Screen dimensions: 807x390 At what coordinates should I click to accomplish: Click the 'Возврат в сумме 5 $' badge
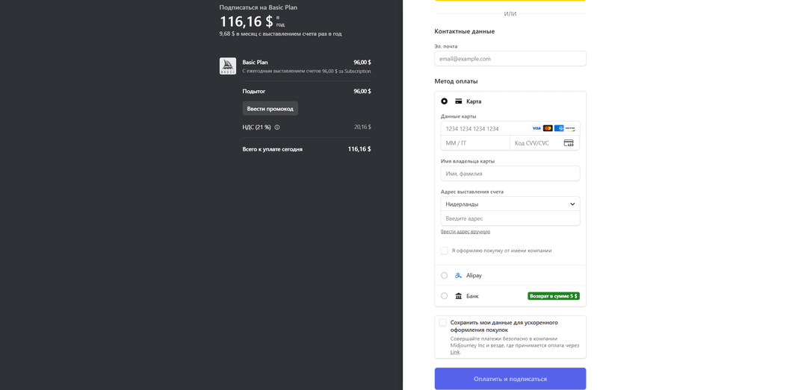tap(554, 296)
